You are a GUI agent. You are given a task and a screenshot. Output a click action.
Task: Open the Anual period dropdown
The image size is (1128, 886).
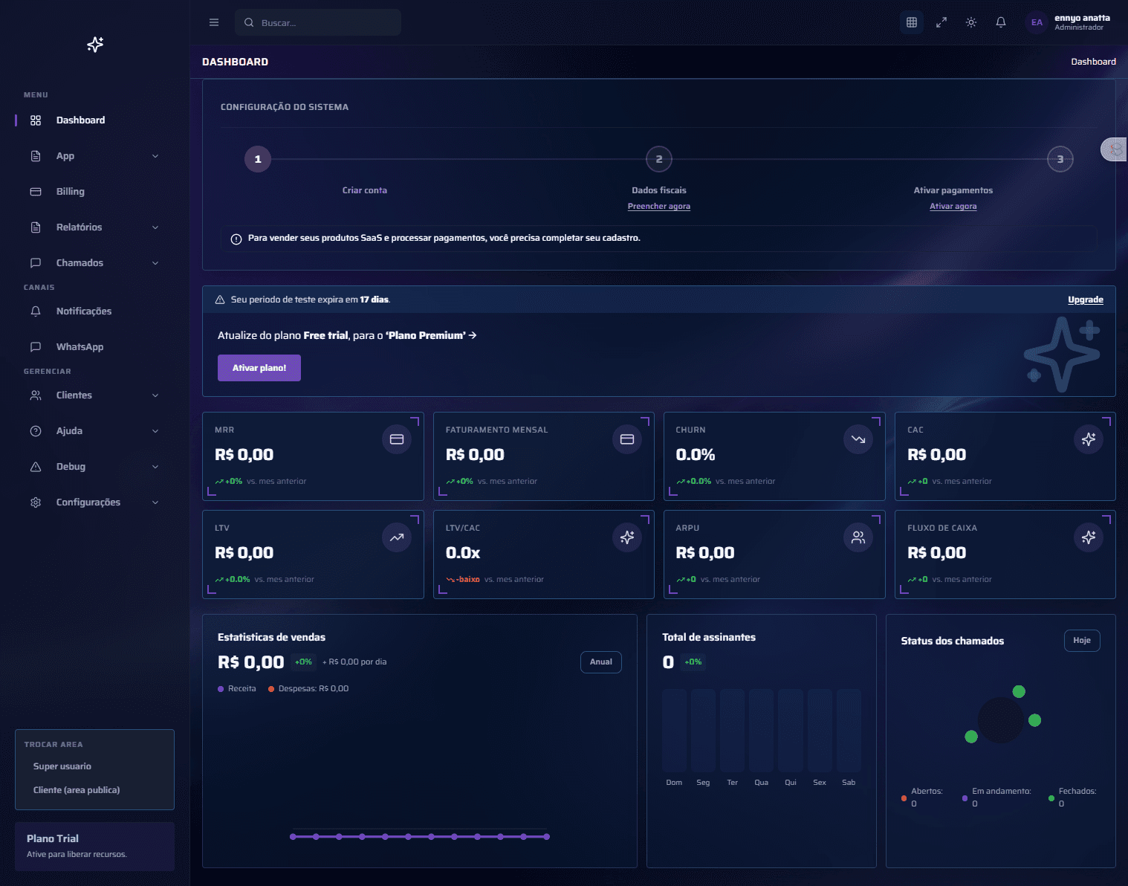tap(600, 662)
